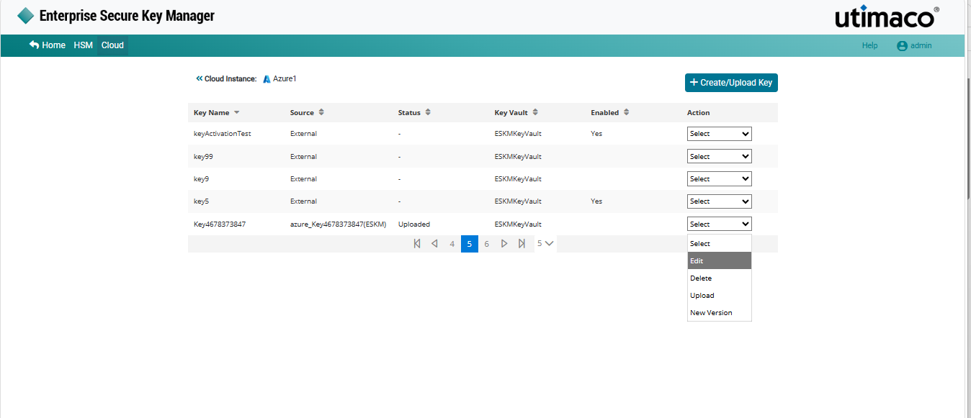Jump to first page pagination icon
The height and width of the screenshot is (418, 971).
click(x=417, y=244)
